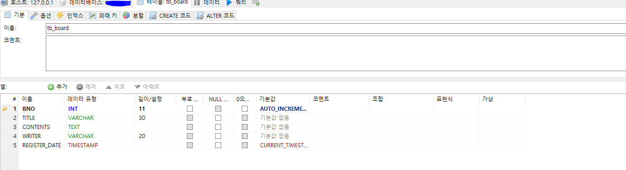626x170 pixels.
Task: Switch to the 데이터베이스 tab
Action: [x=95, y=3]
